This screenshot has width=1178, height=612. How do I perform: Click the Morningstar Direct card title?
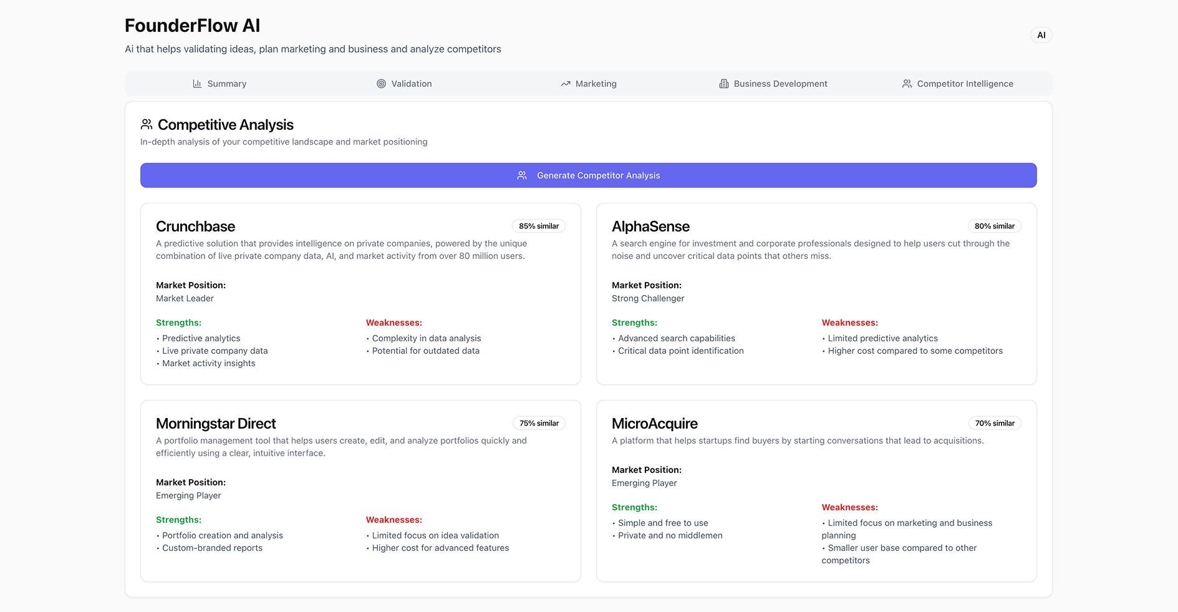tap(216, 424)
